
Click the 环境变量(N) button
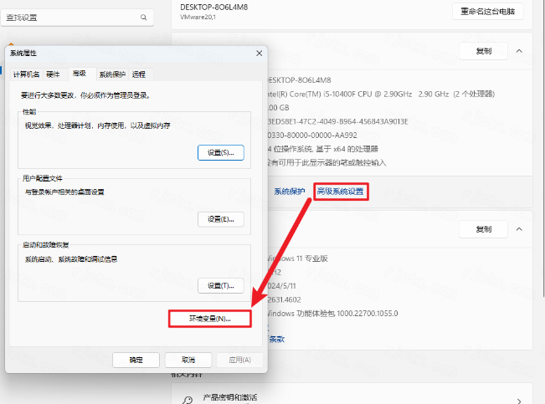pyautogui.click(x=209, y=320)
